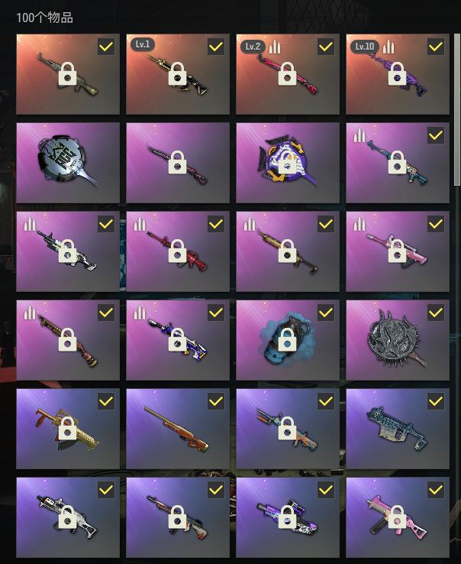Screen dimensions: 461x564
Task: Select the round metal pan skin without a lock
Action: (68, 163)
